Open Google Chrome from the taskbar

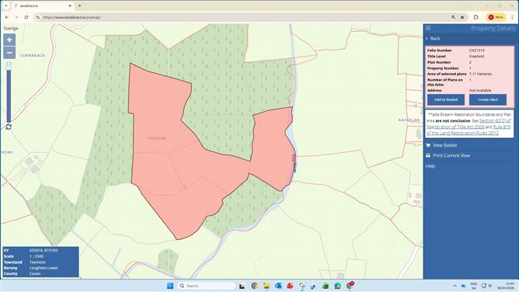point(254,286)
